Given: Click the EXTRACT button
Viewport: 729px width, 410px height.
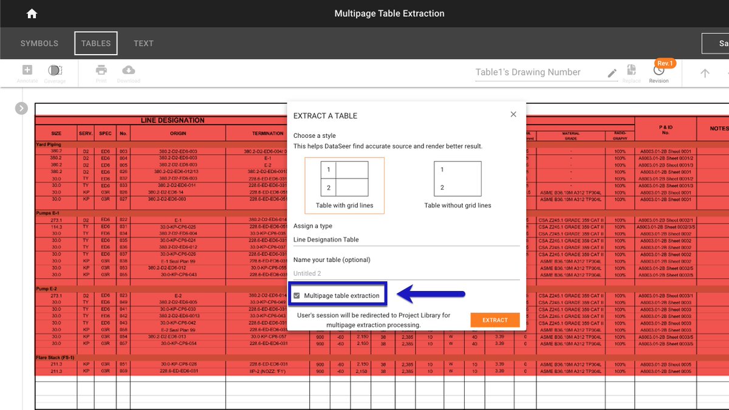Looking at the screenshot, I should tap(495, 319).
